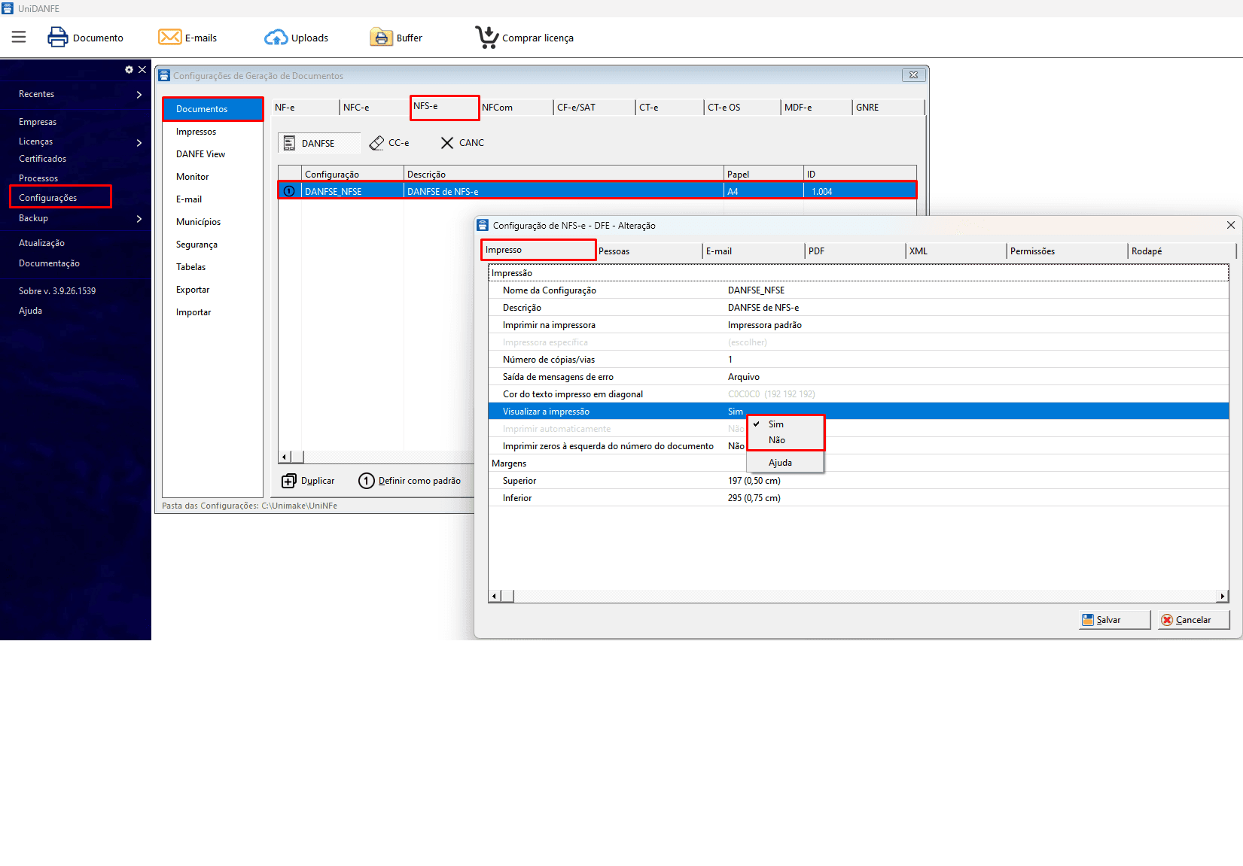The width and height of the screenshot is (1243, 866).
Task: Expand the Licenças submenu arrow
Action: pos(139,142)
